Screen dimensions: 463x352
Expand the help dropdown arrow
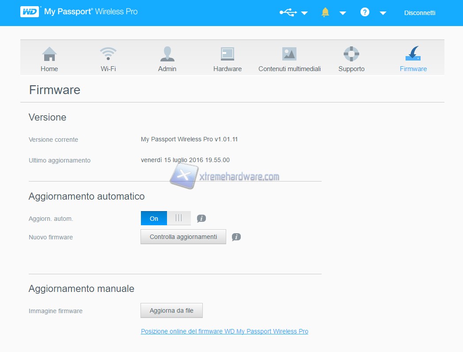coord(383,13)
